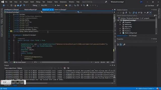The image size is (161, 90).
Task: Click the Live Share icon
Action: coord(149,5)
